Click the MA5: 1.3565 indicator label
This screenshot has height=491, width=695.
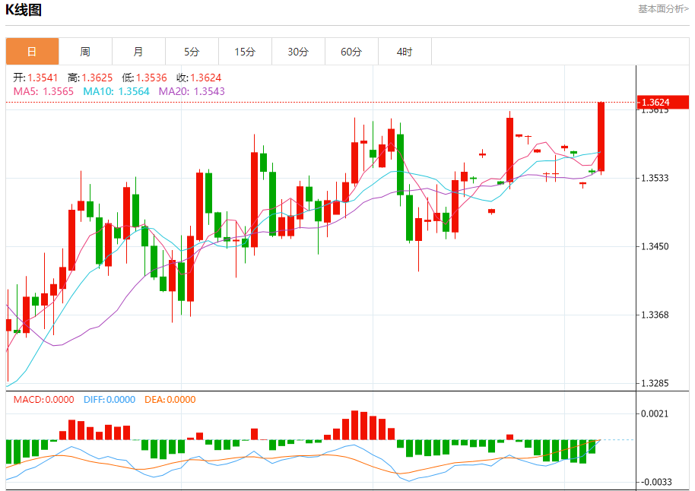click(43, 91)
